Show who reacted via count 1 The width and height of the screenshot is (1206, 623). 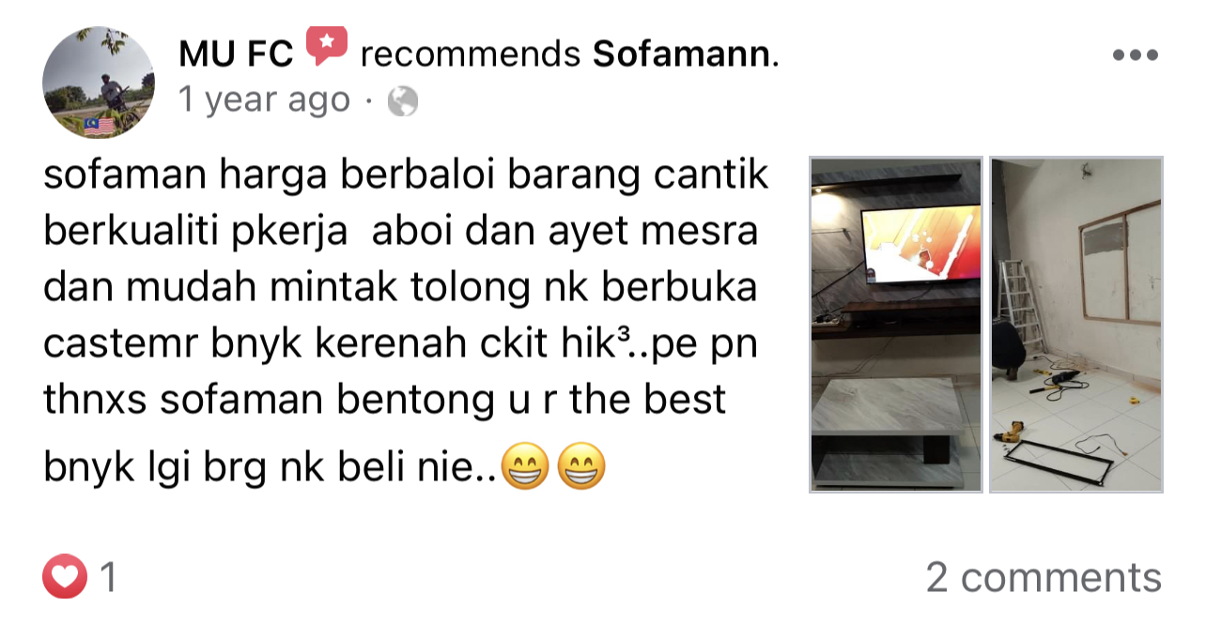108,577
